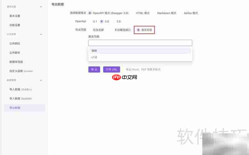The height and width of the screenshot is (155, 249).
Task: Collapse the 通用设置 sidebar section
Action: (41, 7)
